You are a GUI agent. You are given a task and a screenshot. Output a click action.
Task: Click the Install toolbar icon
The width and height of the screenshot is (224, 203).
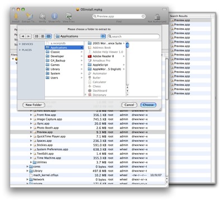point(16,17)
